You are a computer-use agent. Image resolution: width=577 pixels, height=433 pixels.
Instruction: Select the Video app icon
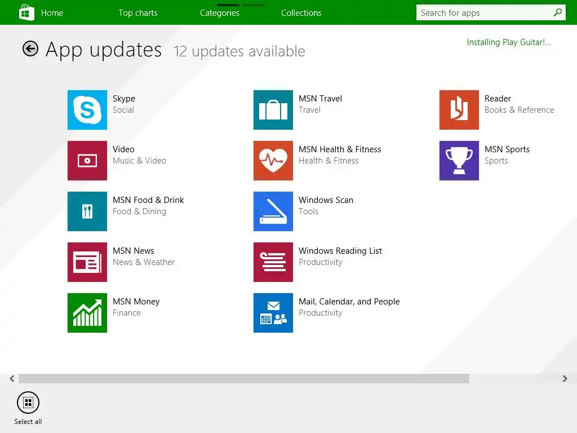[x=87, y=161]
